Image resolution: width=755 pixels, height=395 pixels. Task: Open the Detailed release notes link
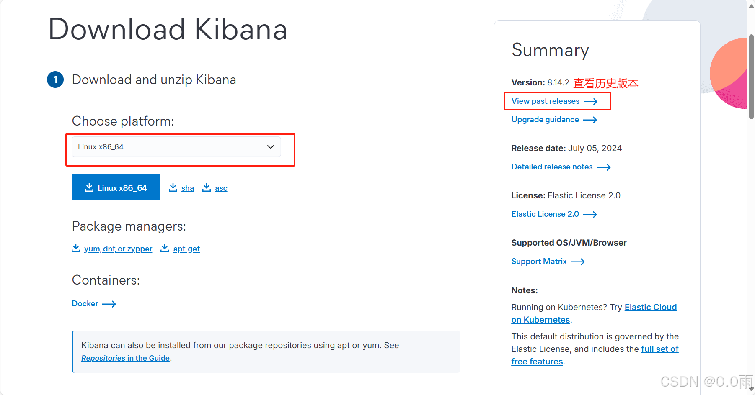pos(552,167)
